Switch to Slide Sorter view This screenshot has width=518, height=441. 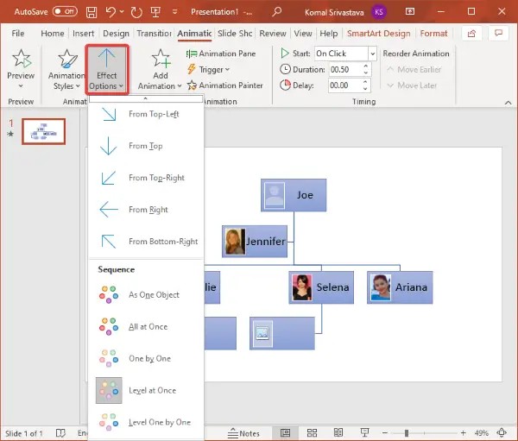click(312, 432)
